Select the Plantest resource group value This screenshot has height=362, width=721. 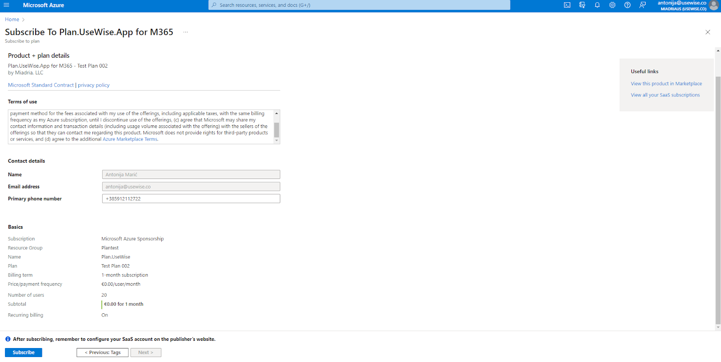click(x=110, y=248)
